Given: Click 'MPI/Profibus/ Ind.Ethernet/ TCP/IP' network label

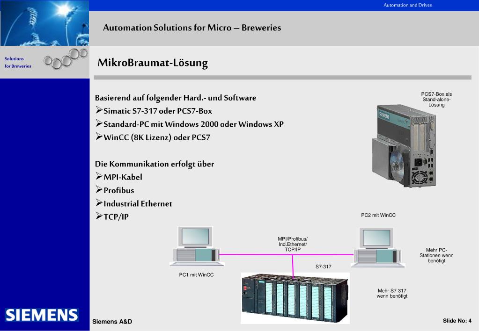Looking at the screenshot, I should pyautogui.click(x=292, y=244).
